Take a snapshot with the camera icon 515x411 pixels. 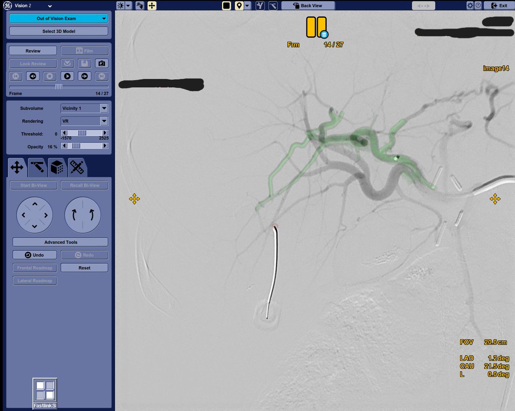click(102, 64)
